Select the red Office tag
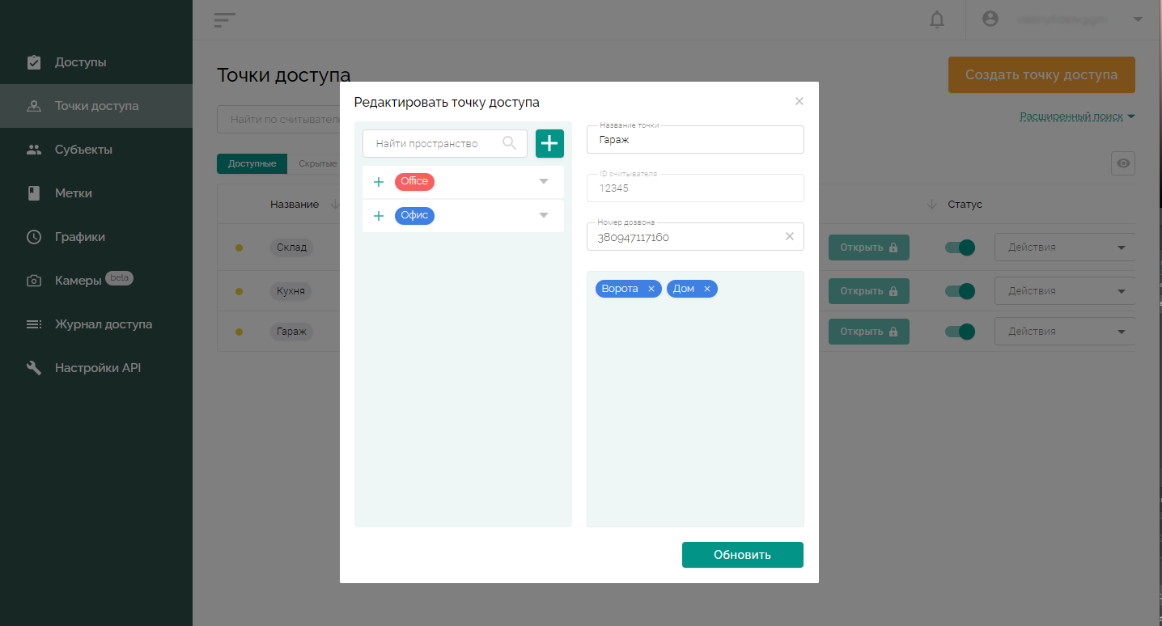 (414, 181)
